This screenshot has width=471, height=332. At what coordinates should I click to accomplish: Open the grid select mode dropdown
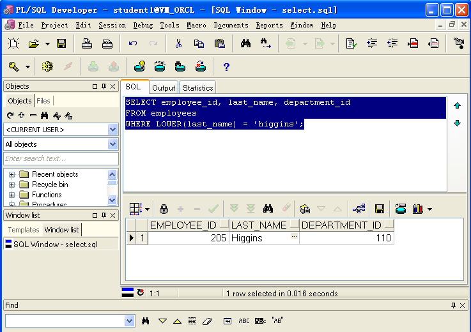(x=147, y=209)
